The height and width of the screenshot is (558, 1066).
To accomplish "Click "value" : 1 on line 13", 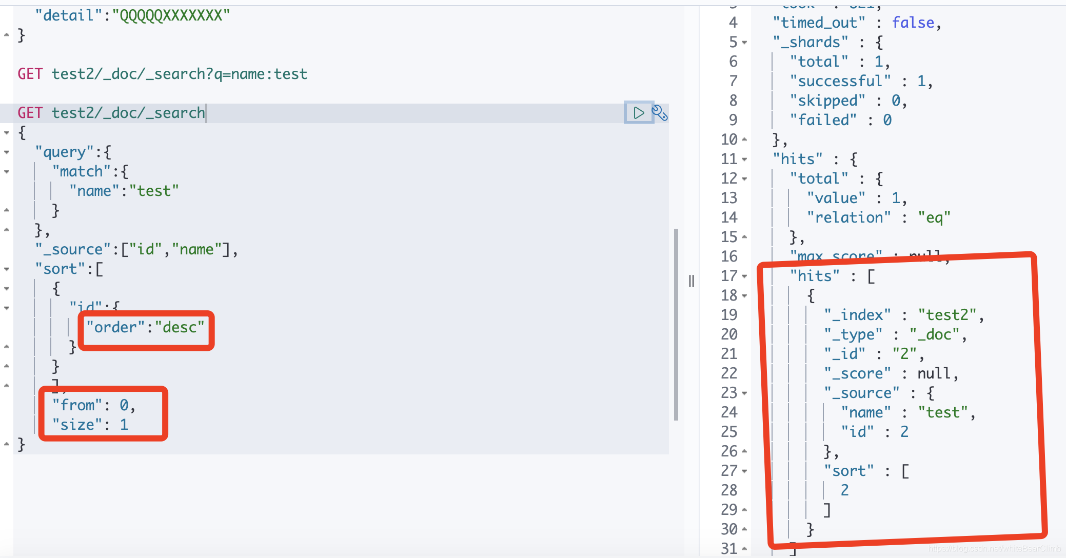I will (857, 198).
